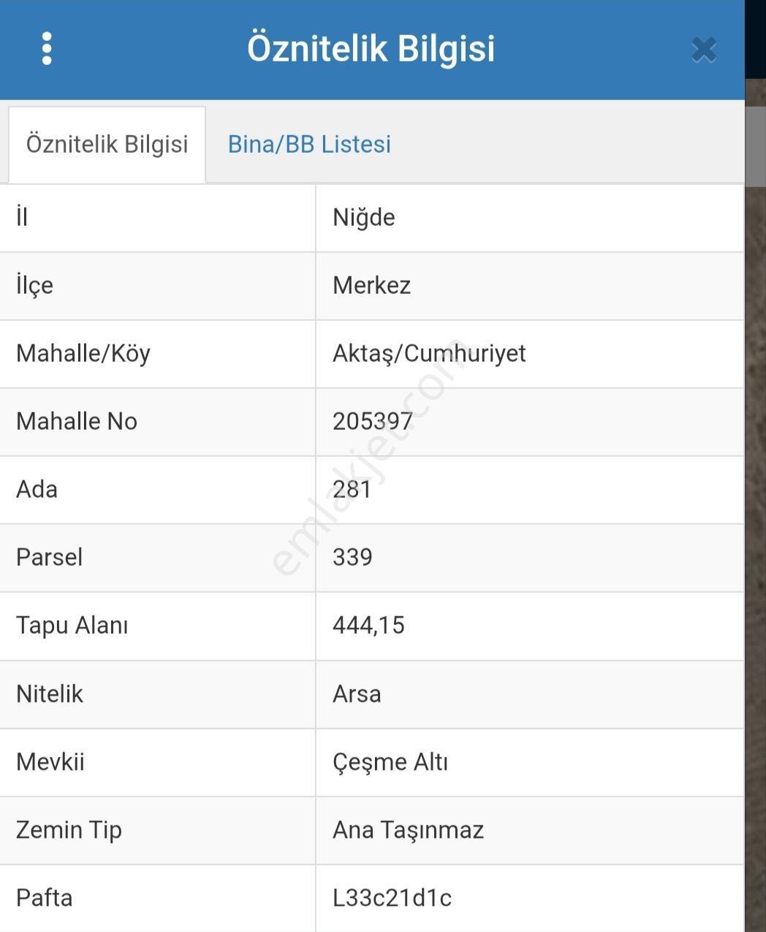Screen dimensions: 766x932
Task: Click the Mahalle No value 205397
Action: click(373, 421)
